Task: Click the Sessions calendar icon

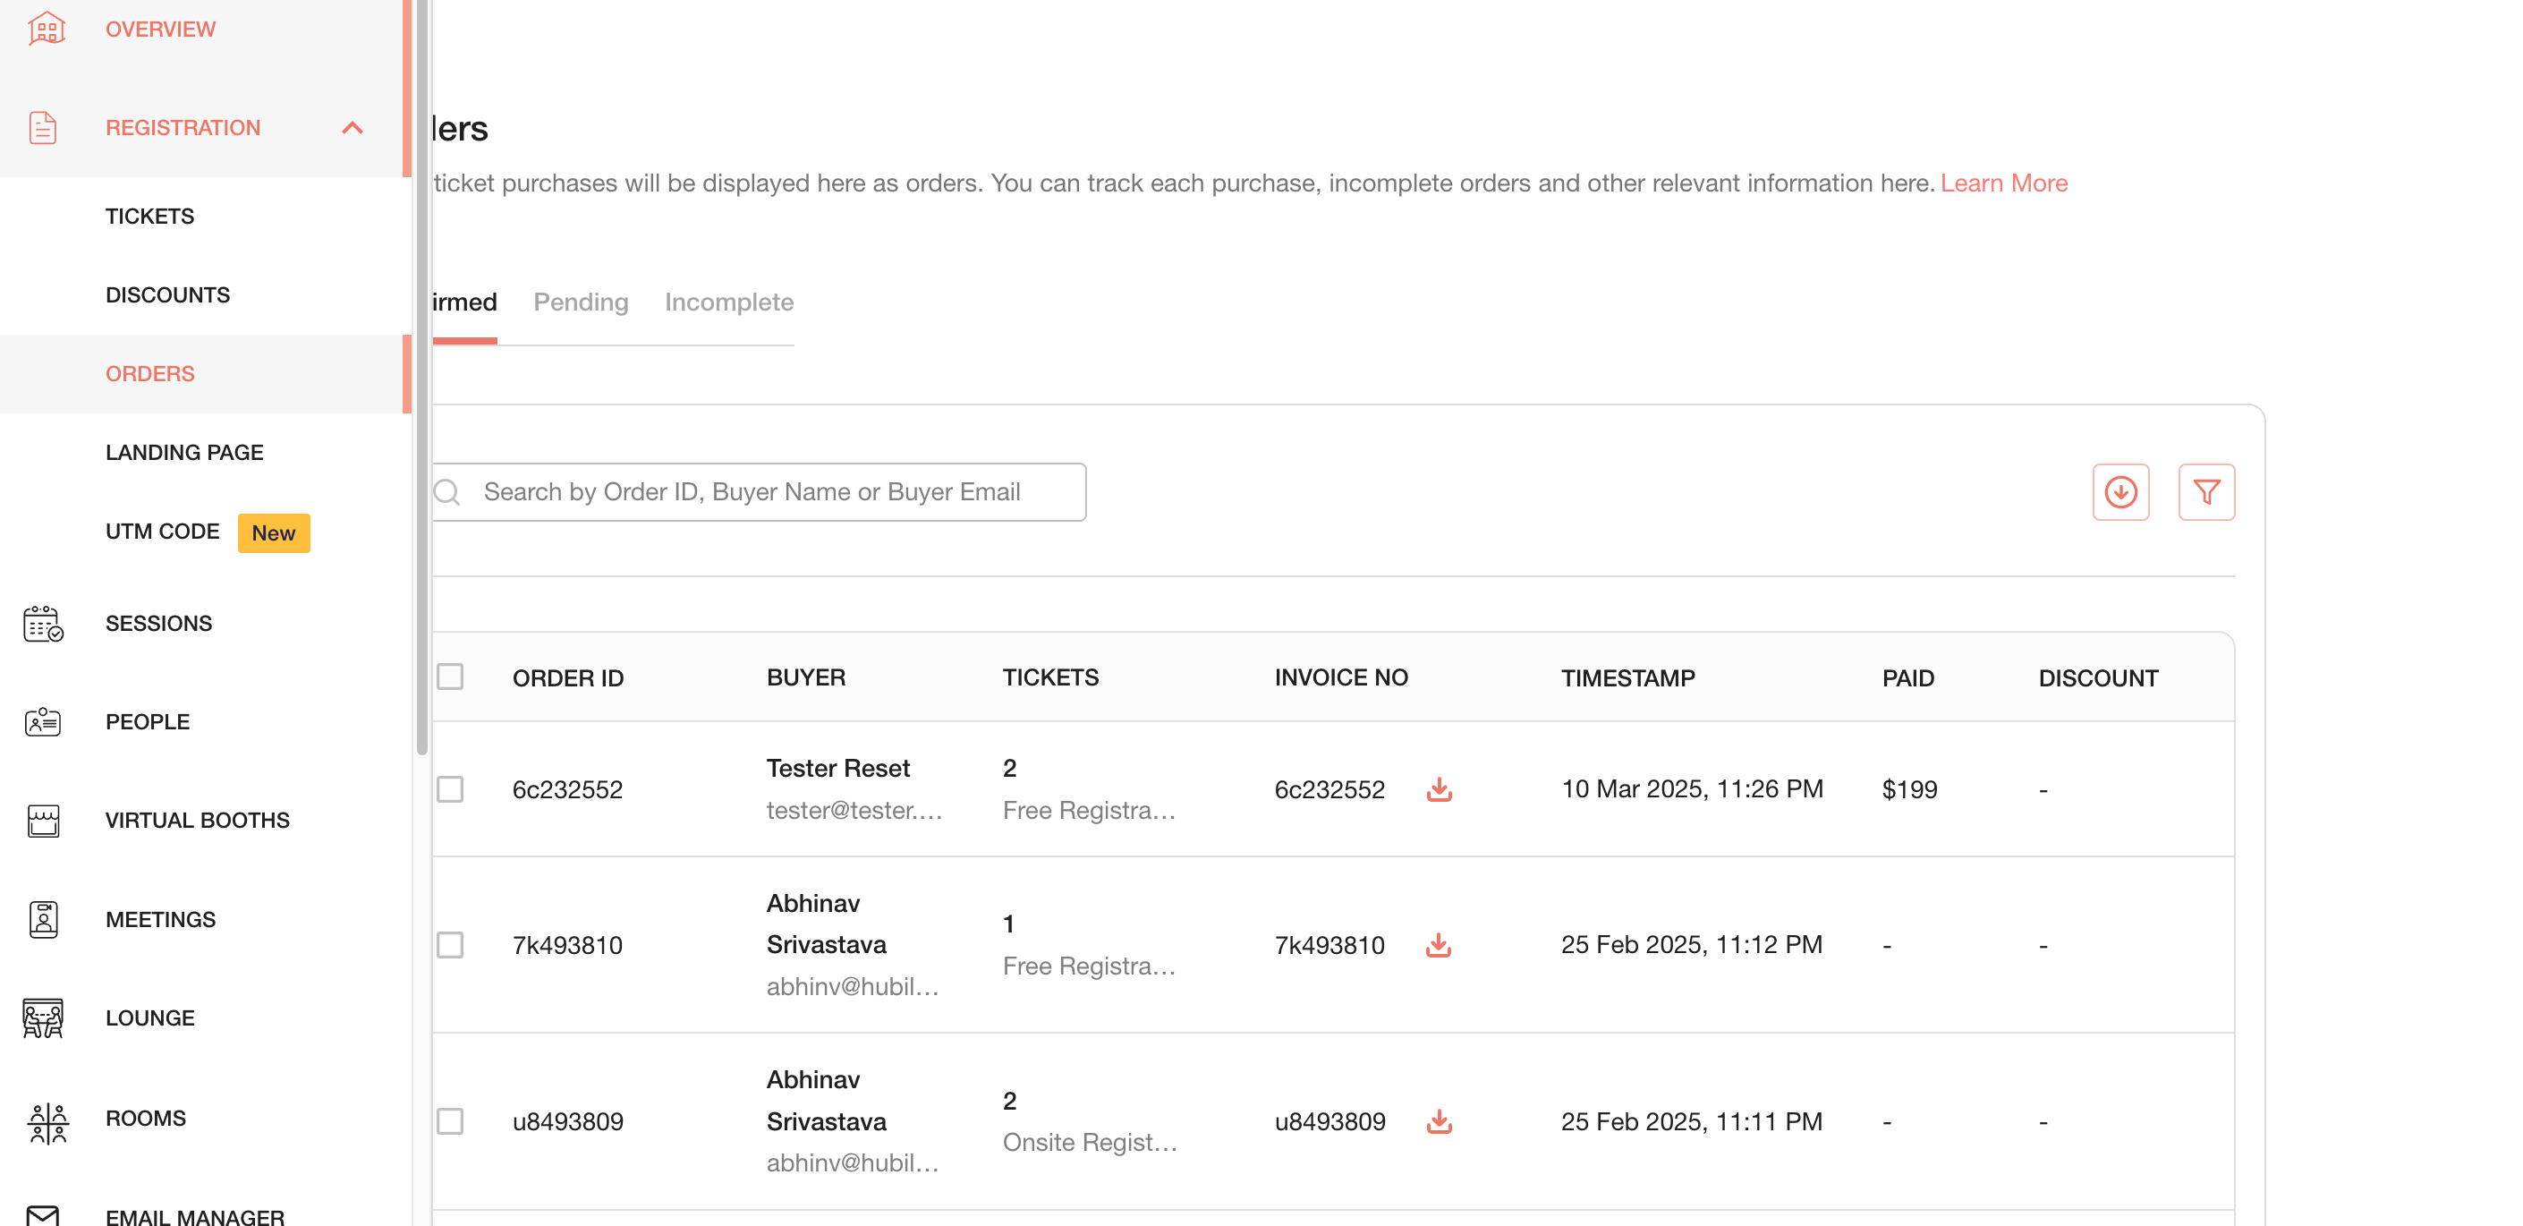Action: pos(43,623)
